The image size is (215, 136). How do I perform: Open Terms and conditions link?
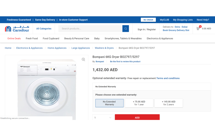point(168,78)
